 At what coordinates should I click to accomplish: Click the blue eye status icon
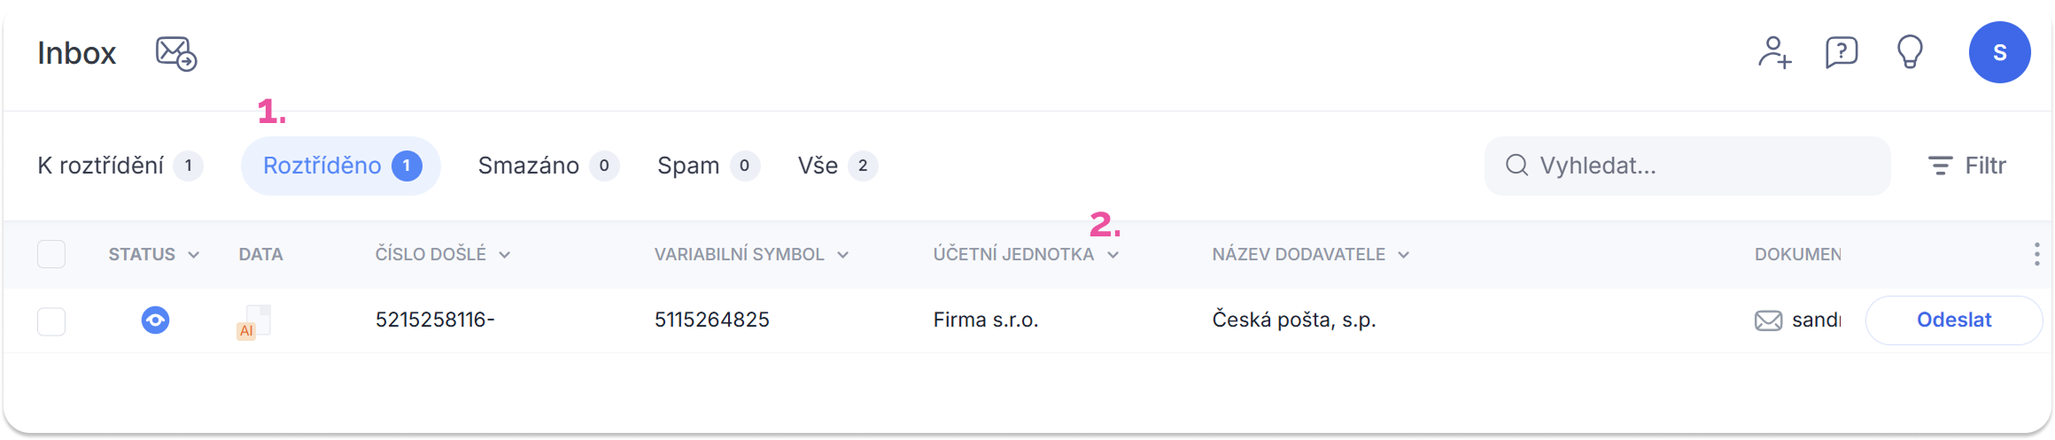point(155,320)
